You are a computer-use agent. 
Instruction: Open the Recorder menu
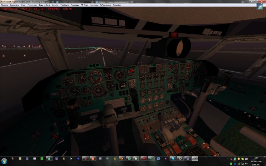click(117, 6)
